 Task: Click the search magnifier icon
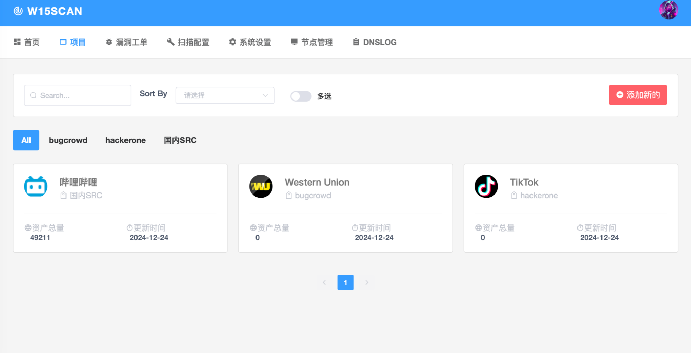coord(33,95)
